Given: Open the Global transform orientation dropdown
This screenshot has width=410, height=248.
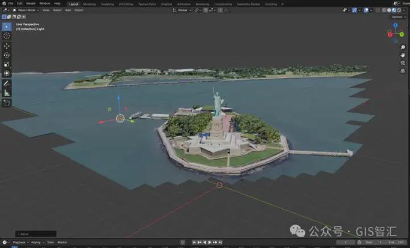Looking at the screenshot, I should click(x=182, y=10).
